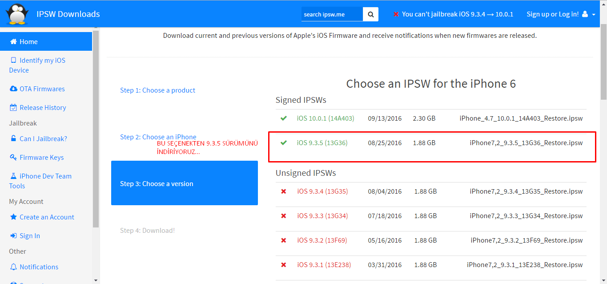Click the penguin logo icon

pyautogui.click(x=17, y=14)
